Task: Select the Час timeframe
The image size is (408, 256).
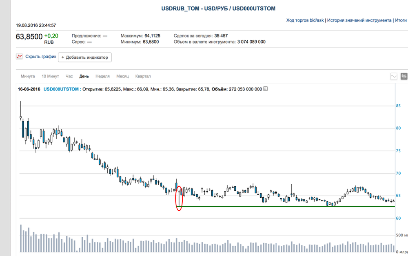Action: pyautogui.click(x=69, y=76)
